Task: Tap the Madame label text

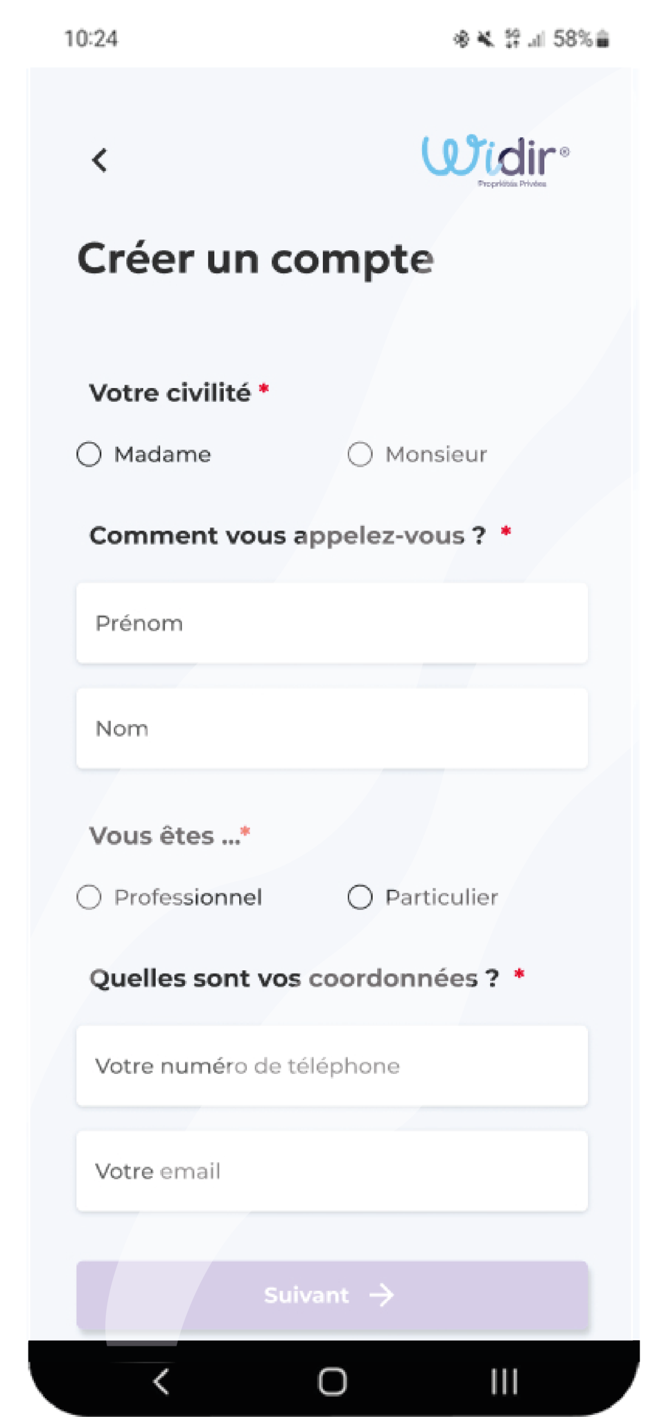Action: point(162,454)
